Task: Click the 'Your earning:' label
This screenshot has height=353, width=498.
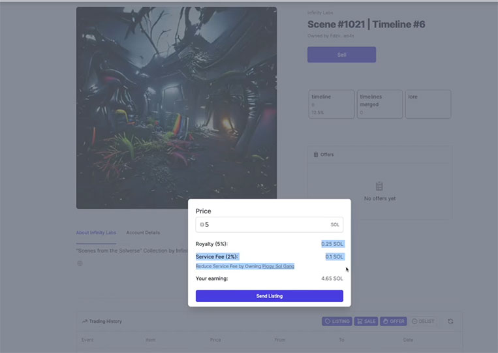Action: pos(212,279)
